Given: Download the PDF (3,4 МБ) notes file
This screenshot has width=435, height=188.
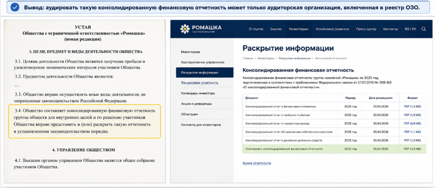Looking at the screenshot, I should (413, 149).
